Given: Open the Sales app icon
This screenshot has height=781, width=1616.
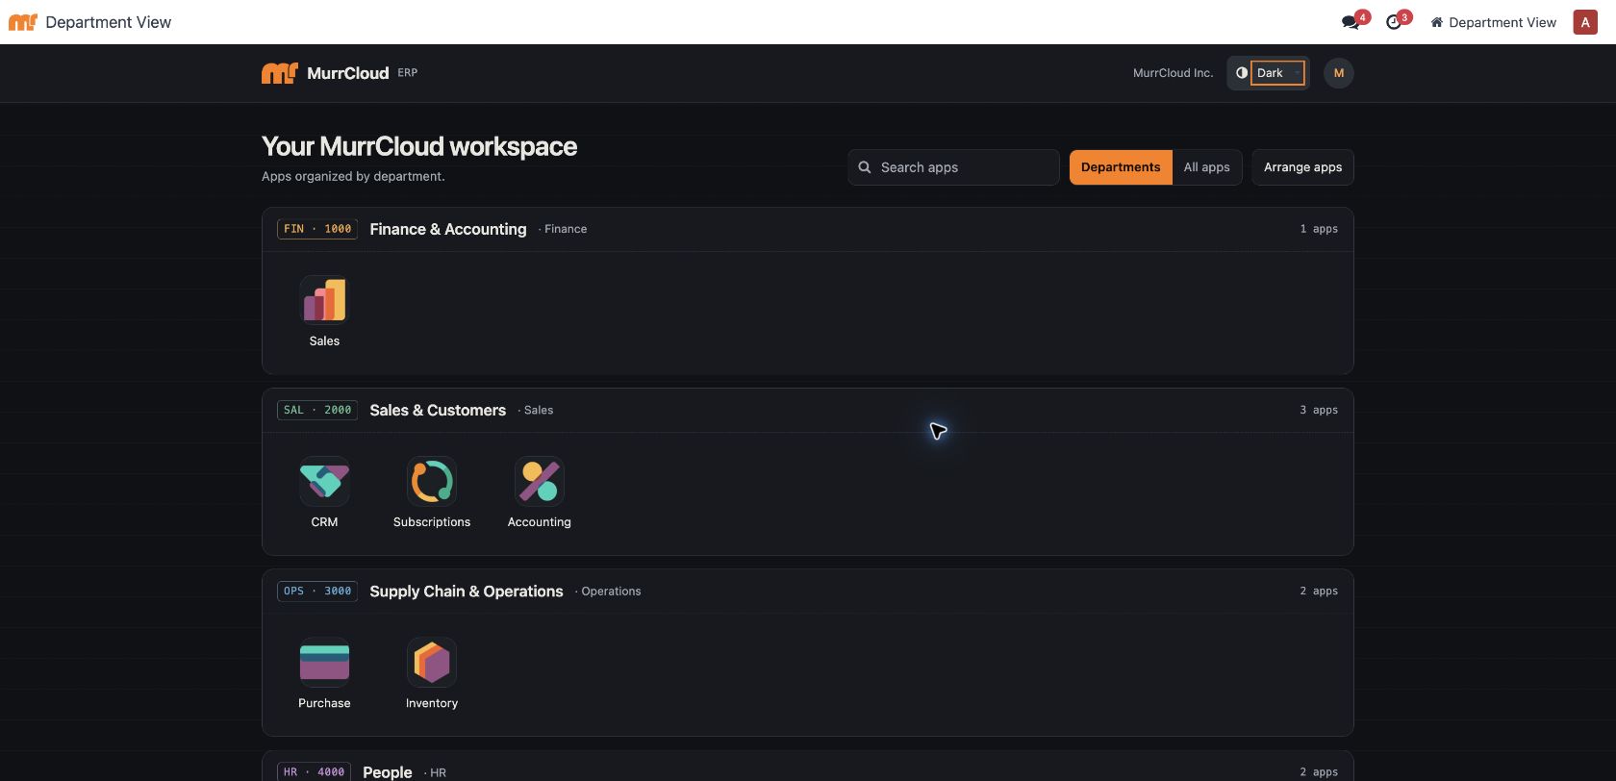Looking at the screenshot, I should [324, 300].
